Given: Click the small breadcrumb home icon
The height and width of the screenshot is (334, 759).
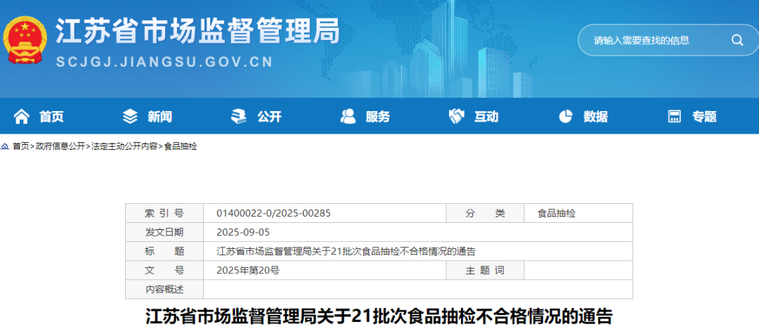Looking at the screenshot, I should point(5,146).
